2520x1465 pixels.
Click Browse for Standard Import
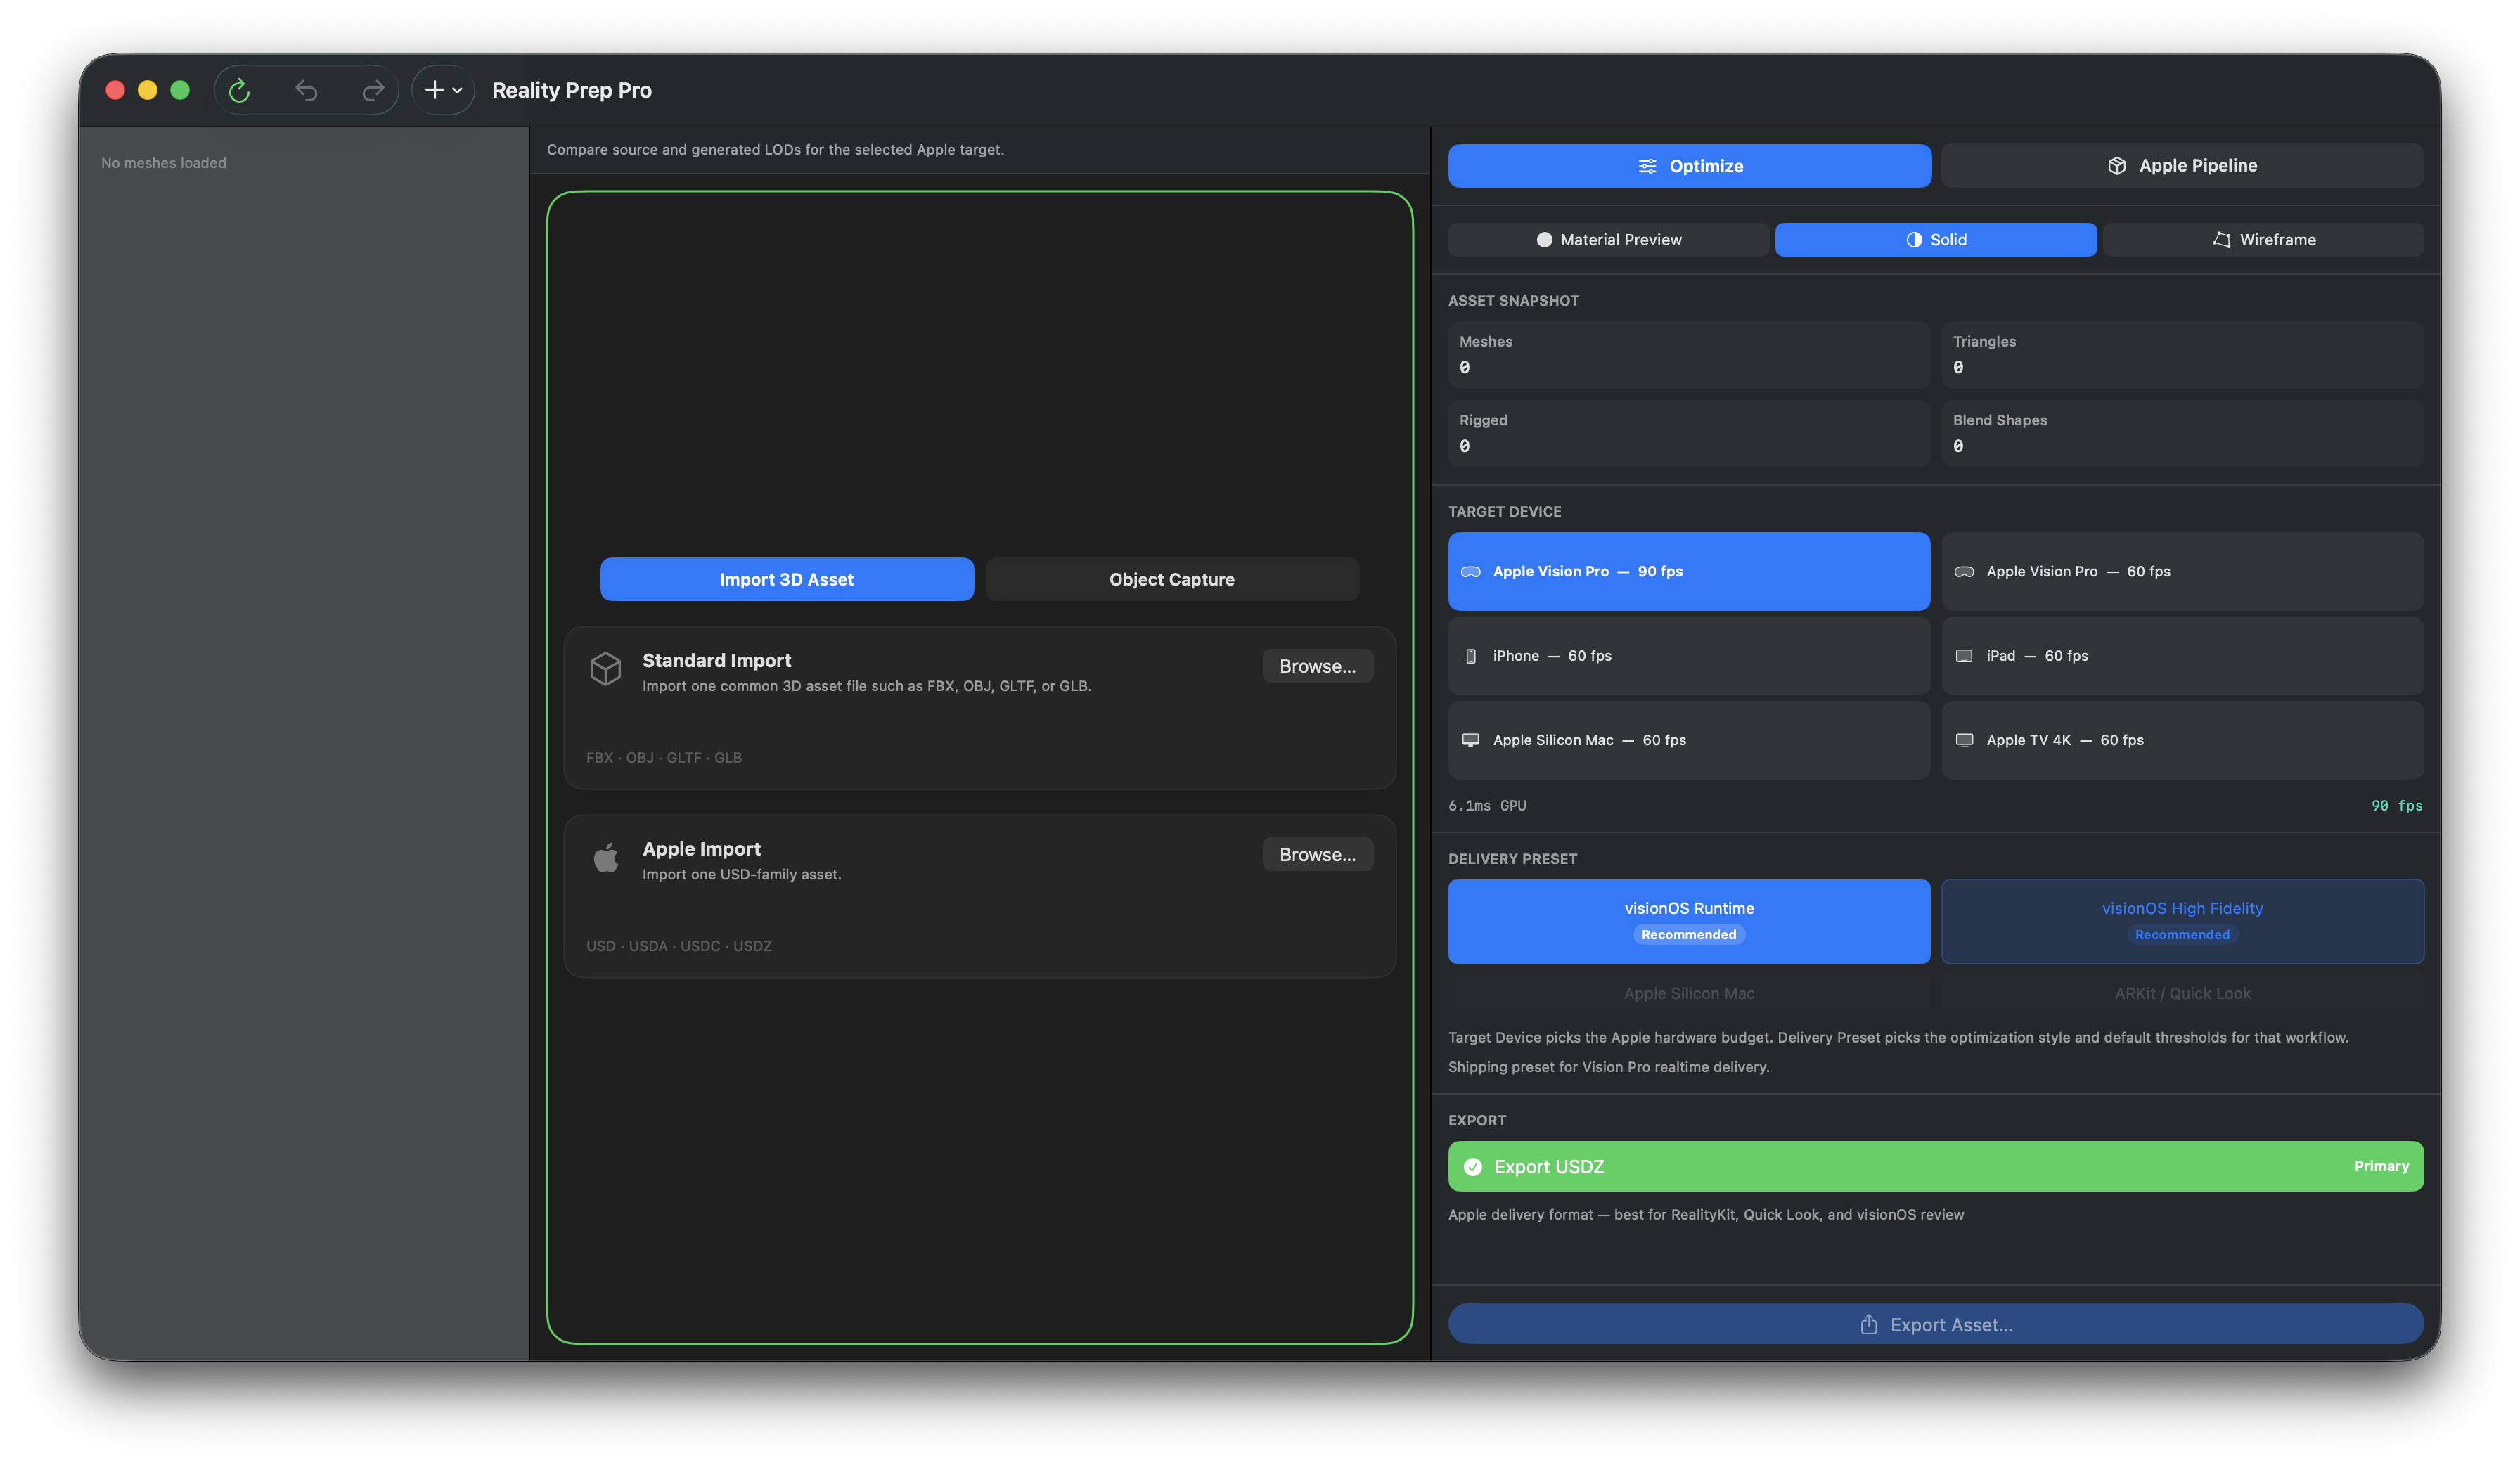tap(1317, 665)
